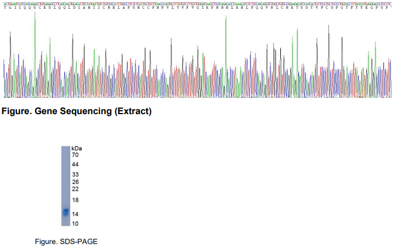Click the sequencing chromatogram trace image
The height and width of the screenshot is (247, 395).
198,54
